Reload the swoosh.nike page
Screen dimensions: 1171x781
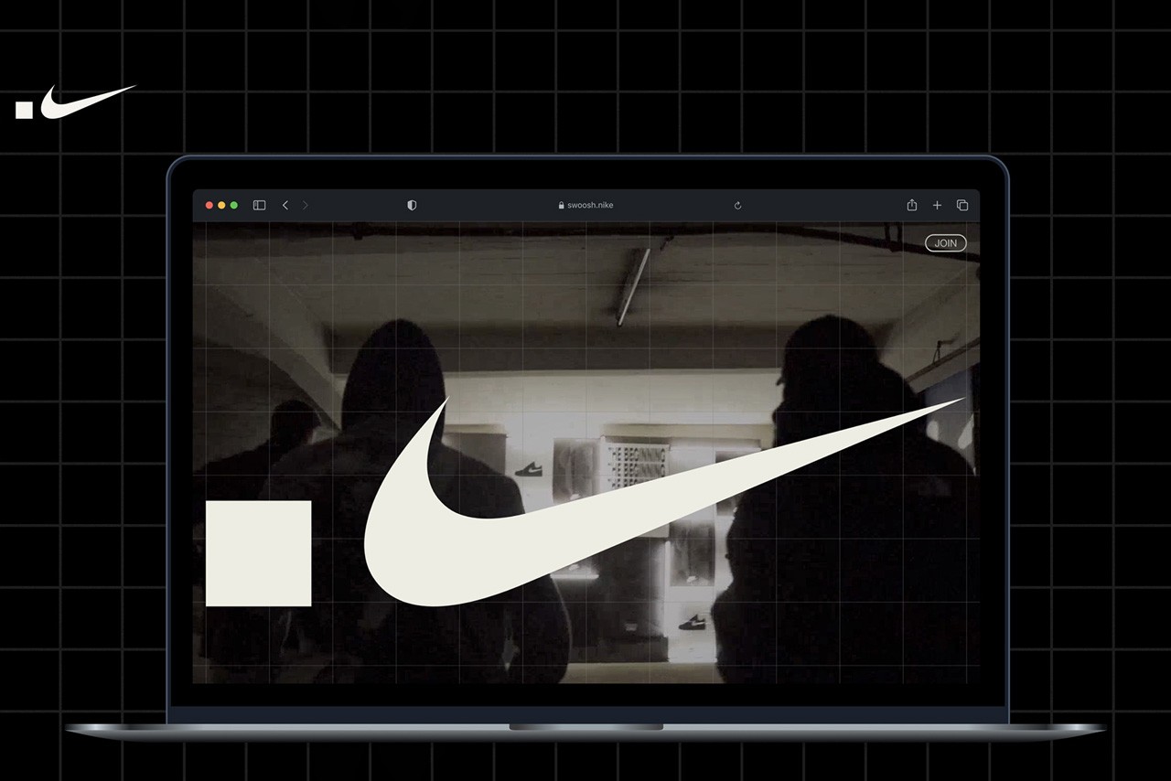(737, 206)
